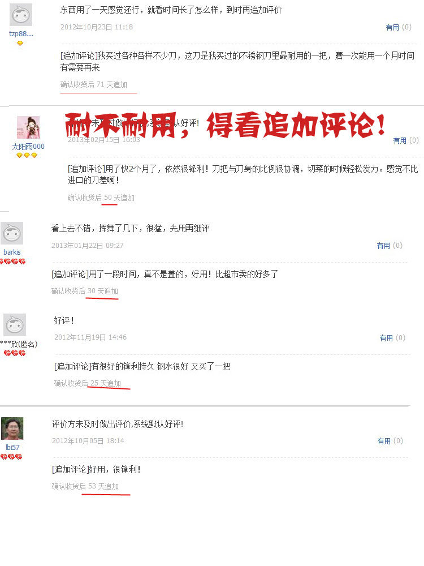Click red hearts under ***欣(匿名)

tap(15, 353)
